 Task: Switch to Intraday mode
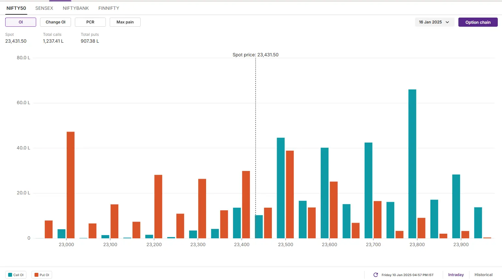click(x=456, y=275)
